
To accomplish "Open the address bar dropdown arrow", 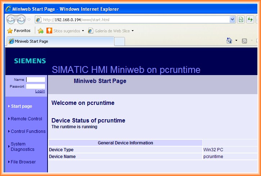I will coord(232,20).
